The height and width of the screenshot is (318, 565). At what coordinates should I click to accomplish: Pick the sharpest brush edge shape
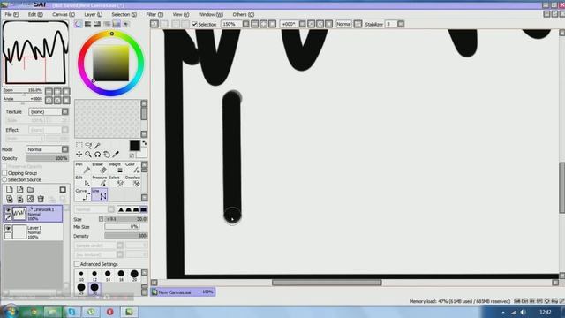tap(121, 209)
